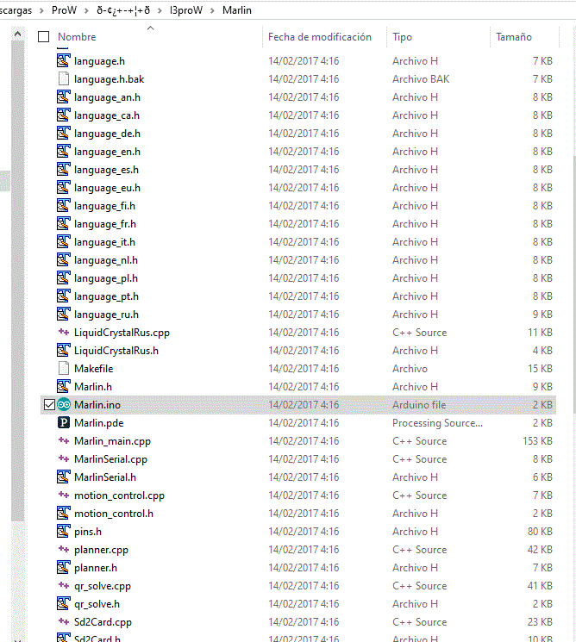This screenshot has height=642, width=576.
Task: Sort by Fecha de modificación column
Action: 319,37
